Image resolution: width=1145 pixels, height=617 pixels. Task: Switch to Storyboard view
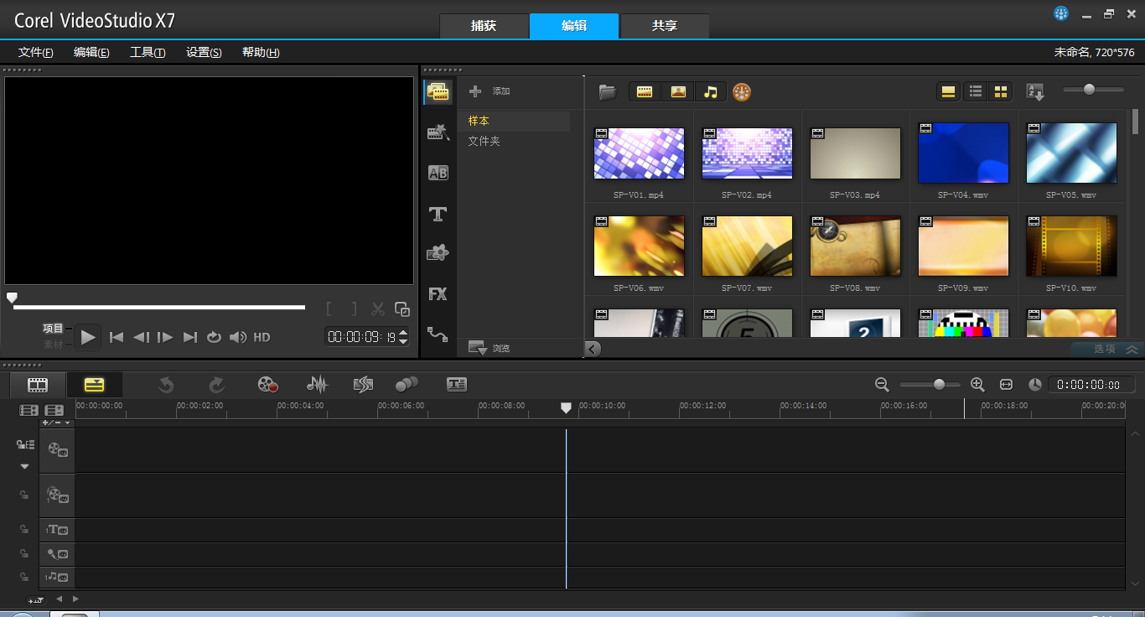[38, 385]
